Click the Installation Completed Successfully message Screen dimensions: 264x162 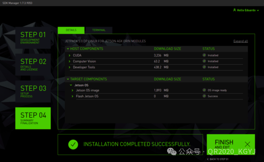(x=137, y=144)
